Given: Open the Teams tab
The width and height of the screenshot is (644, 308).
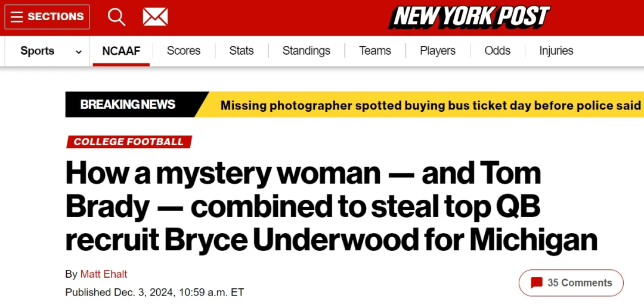Looking at the screenshot, I should pyautogui.click(x=375, y=51).
